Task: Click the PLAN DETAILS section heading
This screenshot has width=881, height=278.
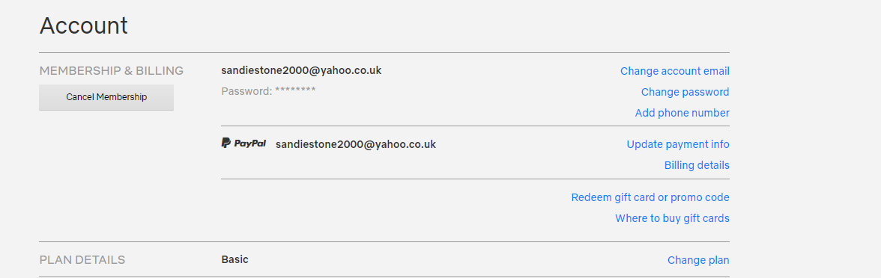Action: 82,260
